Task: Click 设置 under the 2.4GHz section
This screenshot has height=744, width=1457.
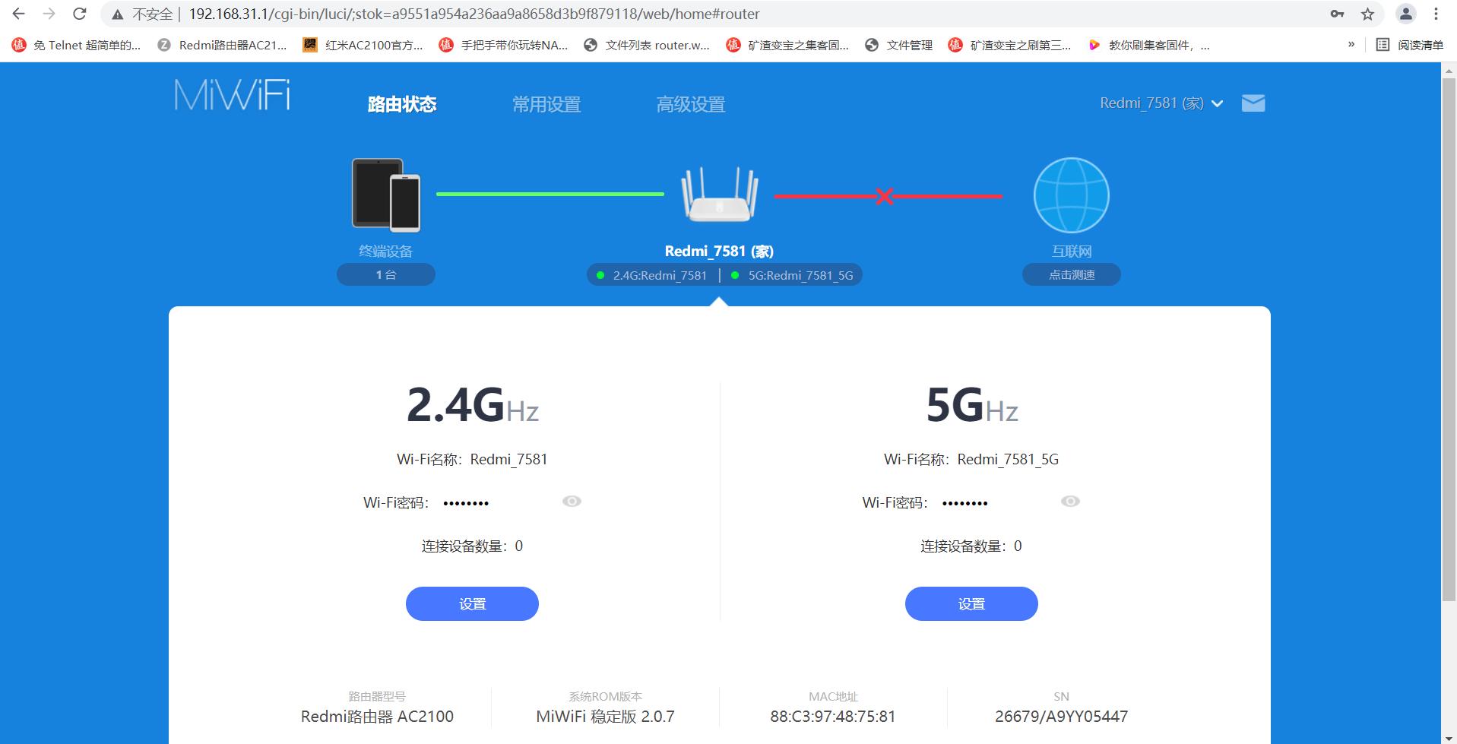Action: 472,603
